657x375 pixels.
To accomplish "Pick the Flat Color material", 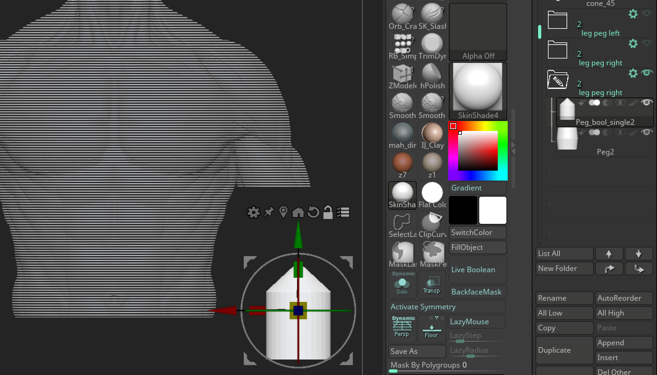I will tap(432, 195).
